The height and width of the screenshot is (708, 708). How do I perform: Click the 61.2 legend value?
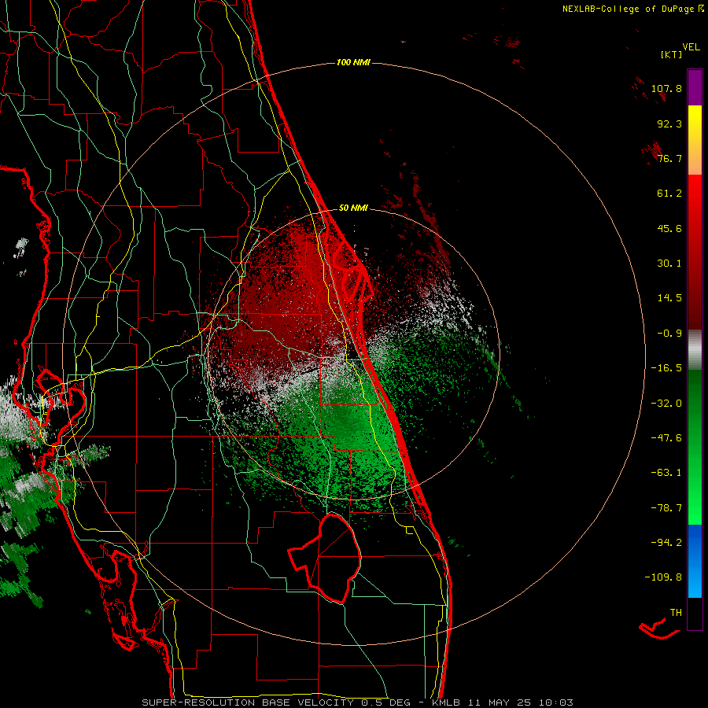click(669, 194)
